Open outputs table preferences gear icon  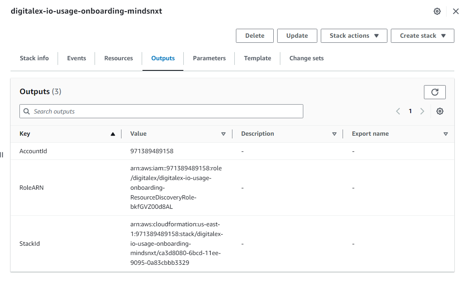click(x=440, y=111)
